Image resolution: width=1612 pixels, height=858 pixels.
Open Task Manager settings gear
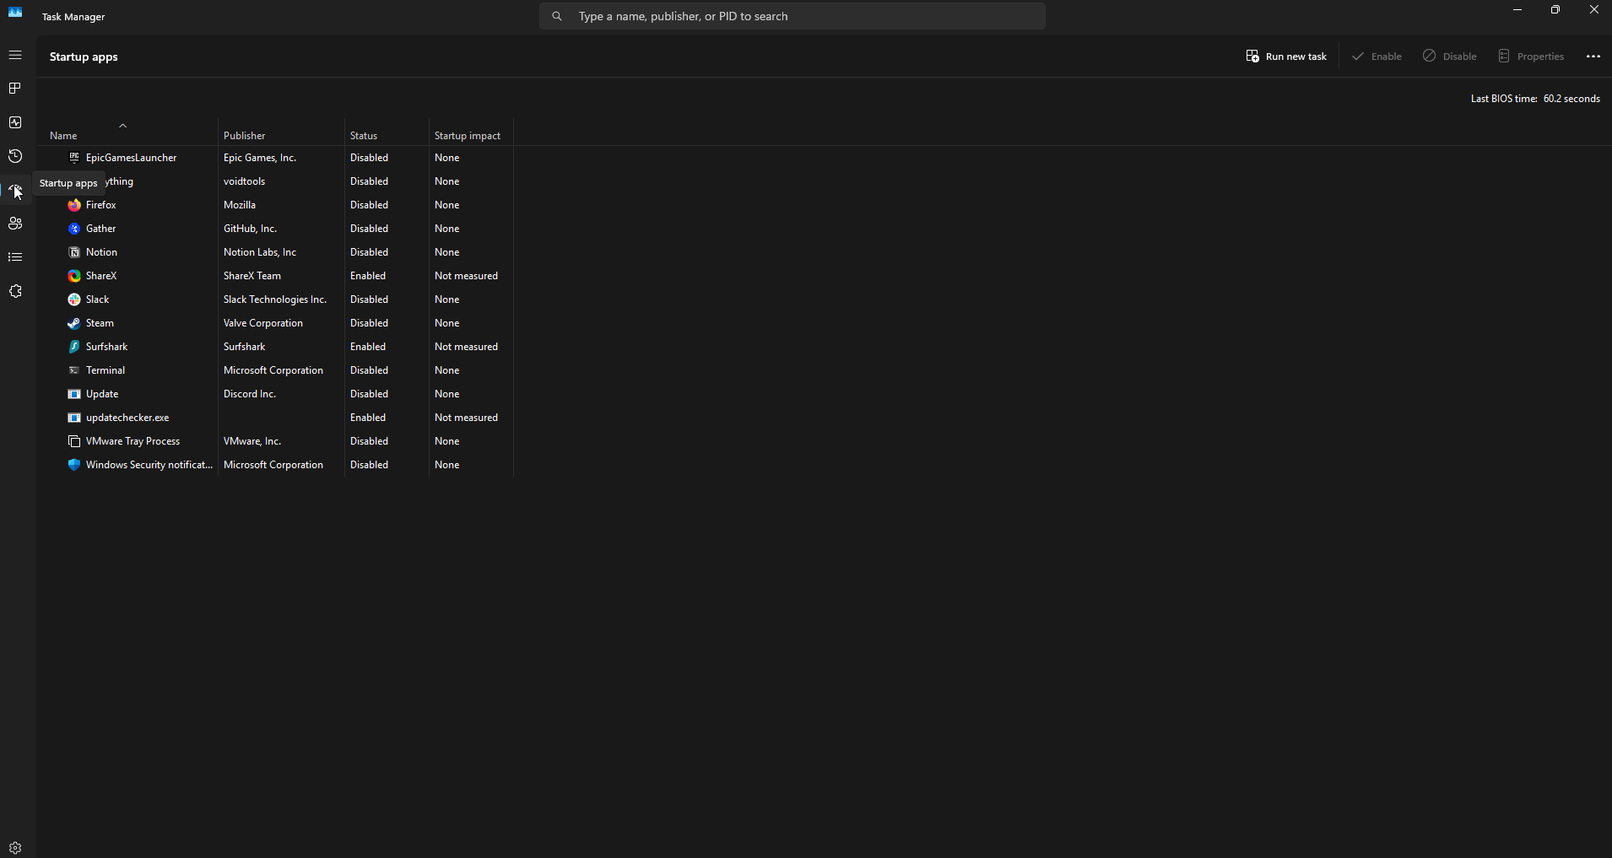coord(15,848)
